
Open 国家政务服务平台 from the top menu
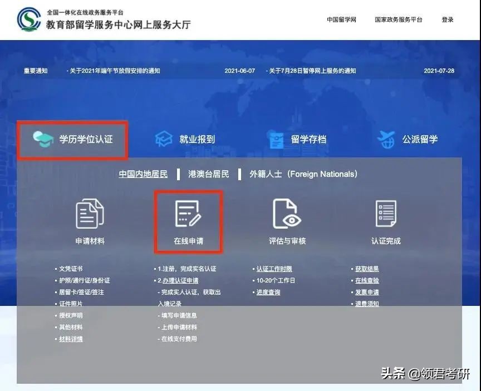click(x=397, y=19)
